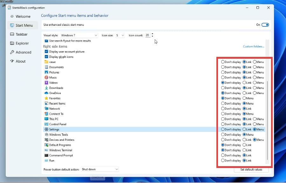Decrease the icon count with down arrow
Image resolution: width=286 pixels, height=183 pixels.
(x=153, y=36)
